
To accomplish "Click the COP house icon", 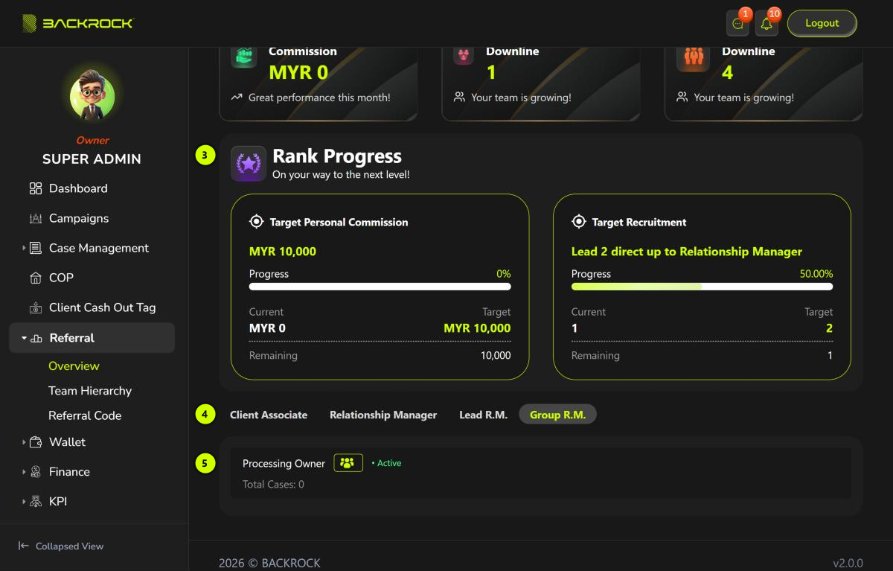I will (36, 278).
